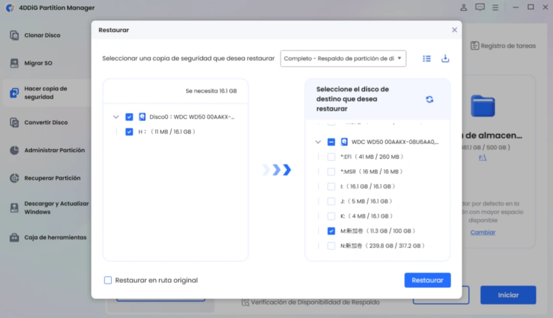Screen dimensions: 553x318
Task: Open the hamburger menu in title bar
Action: click(495, 7)
